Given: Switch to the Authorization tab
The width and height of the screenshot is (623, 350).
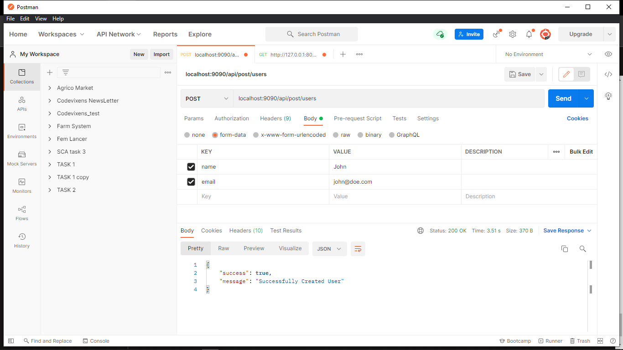Looking at the screenshot, I should [232, 118].
